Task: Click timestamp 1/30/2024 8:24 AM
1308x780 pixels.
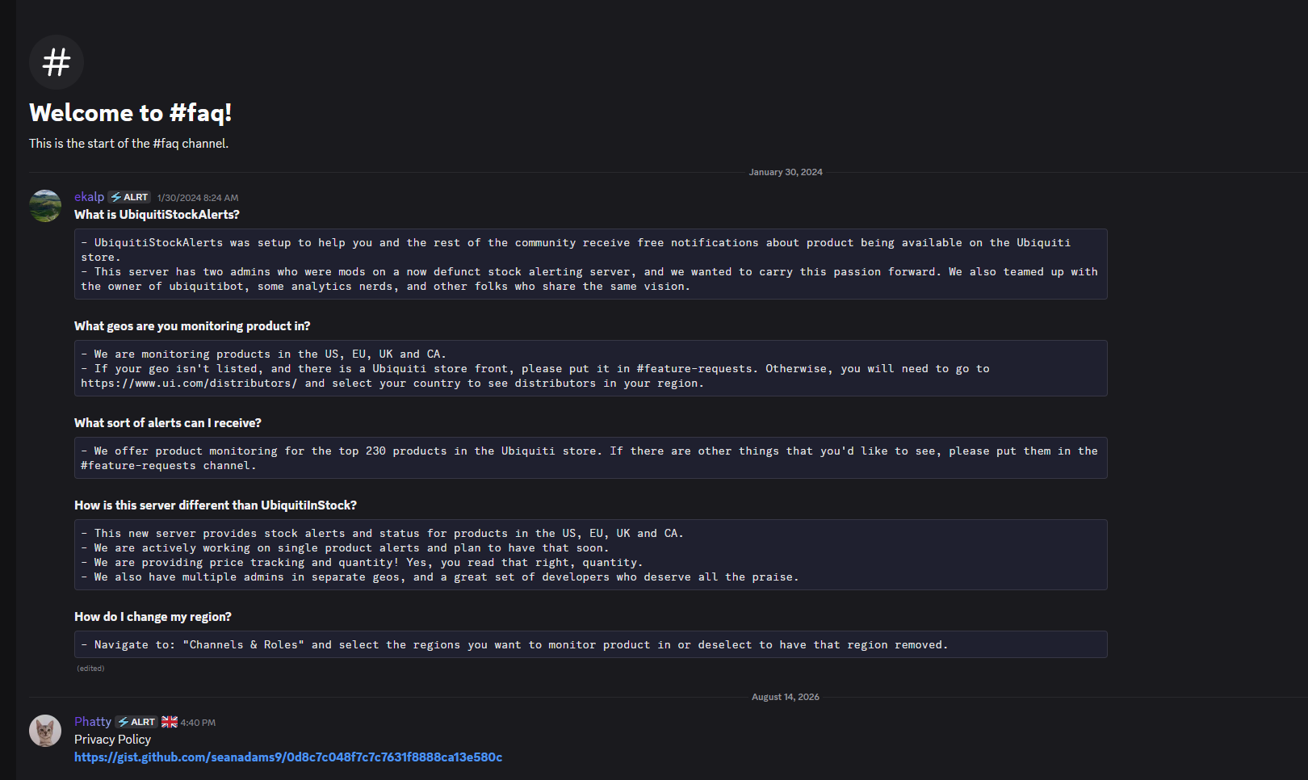Action: pyautogui.click(x=198, y=198)
